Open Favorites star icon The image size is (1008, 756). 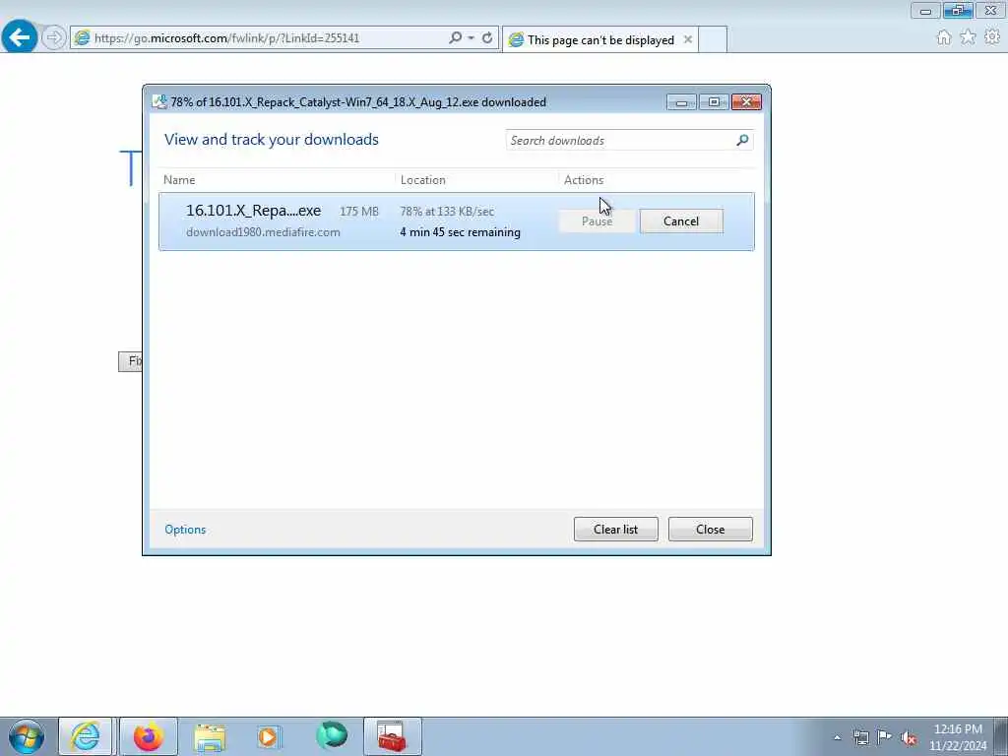pos(968,37)
